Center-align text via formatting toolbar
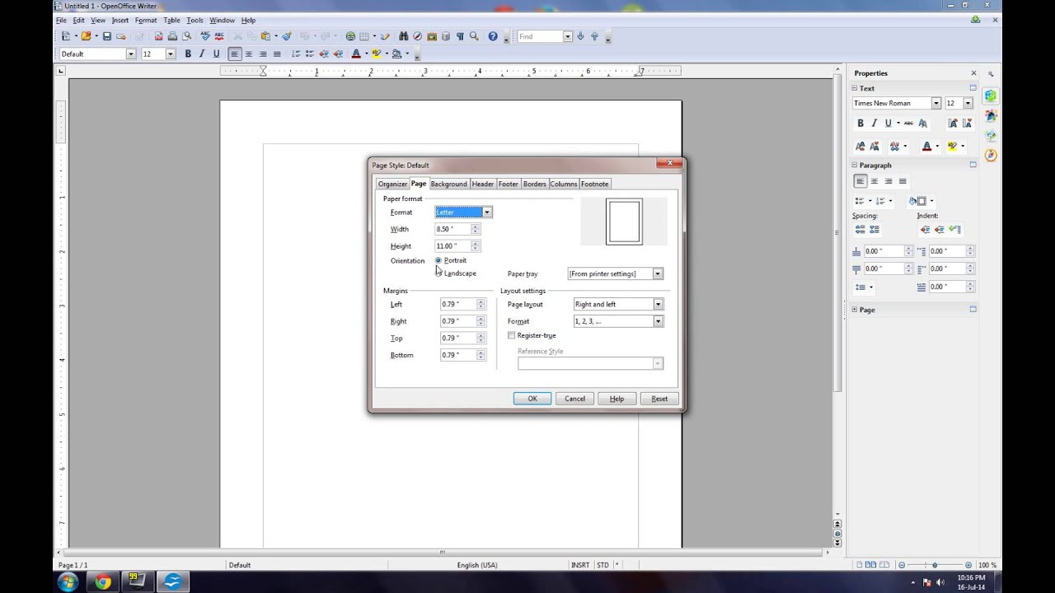The height and width of the screenshot is (593, 1055). 249,54
